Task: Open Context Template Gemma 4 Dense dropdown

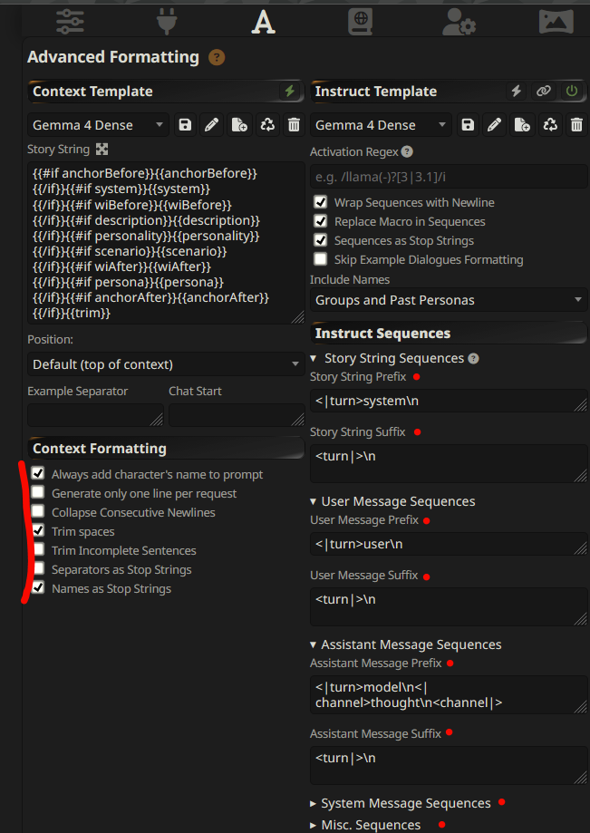Action: click(x=98, y=125)
